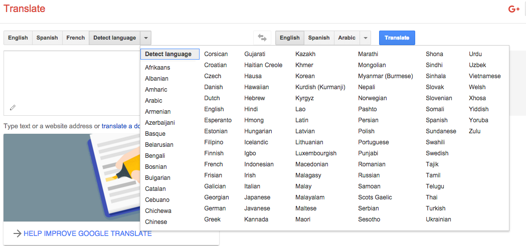Select Esperanto in the language list

pyautogui.click(x=218, y=120)
